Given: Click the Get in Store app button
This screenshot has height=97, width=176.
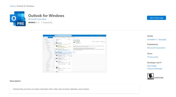Looking at the screenshot, I should 156,18.
